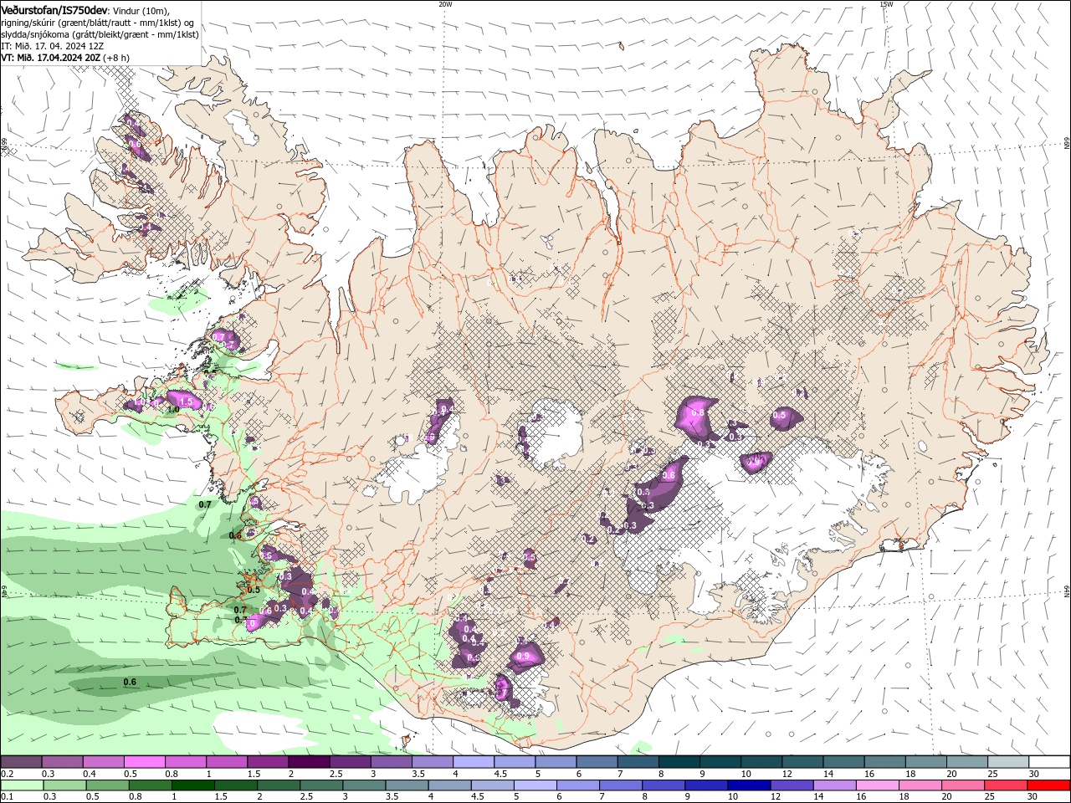Pick the light gray 25 swatch, upper legend
The width and height of the screenshot is (1071, 803).
coord(1009,762)
